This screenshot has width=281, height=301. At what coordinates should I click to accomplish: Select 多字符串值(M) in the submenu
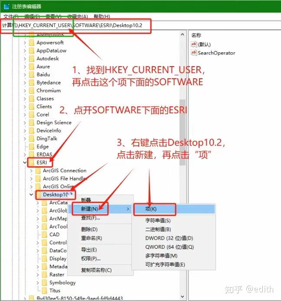pos(174,256)
